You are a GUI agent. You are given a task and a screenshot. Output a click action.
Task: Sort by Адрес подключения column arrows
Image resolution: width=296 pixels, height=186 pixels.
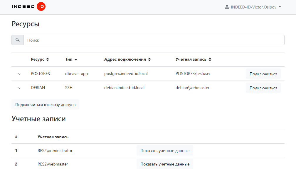coord(149,59)
